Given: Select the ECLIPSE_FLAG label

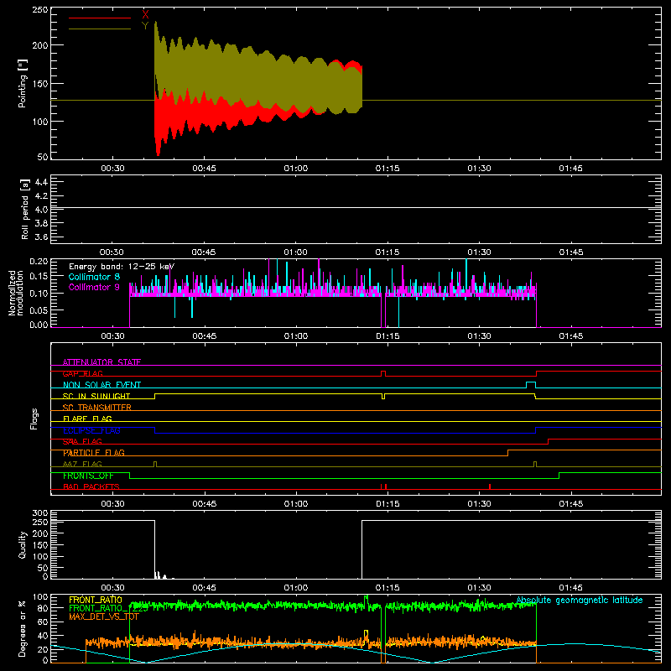Looking at the screenshot, I should [91, 430].
